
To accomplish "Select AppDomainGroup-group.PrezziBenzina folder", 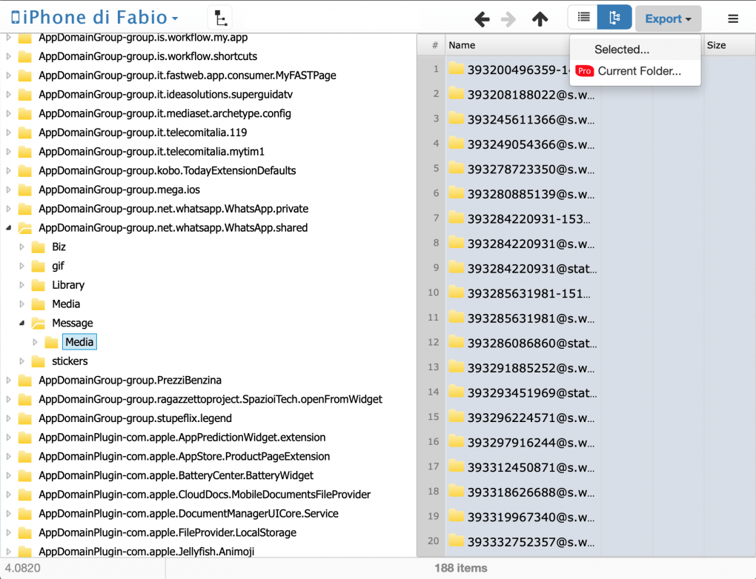I will pos(130,380).
